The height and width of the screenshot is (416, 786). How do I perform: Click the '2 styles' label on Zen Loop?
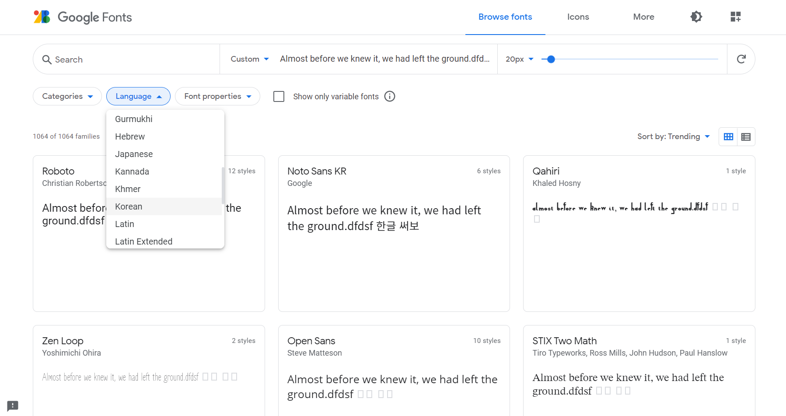coord(244,341)
